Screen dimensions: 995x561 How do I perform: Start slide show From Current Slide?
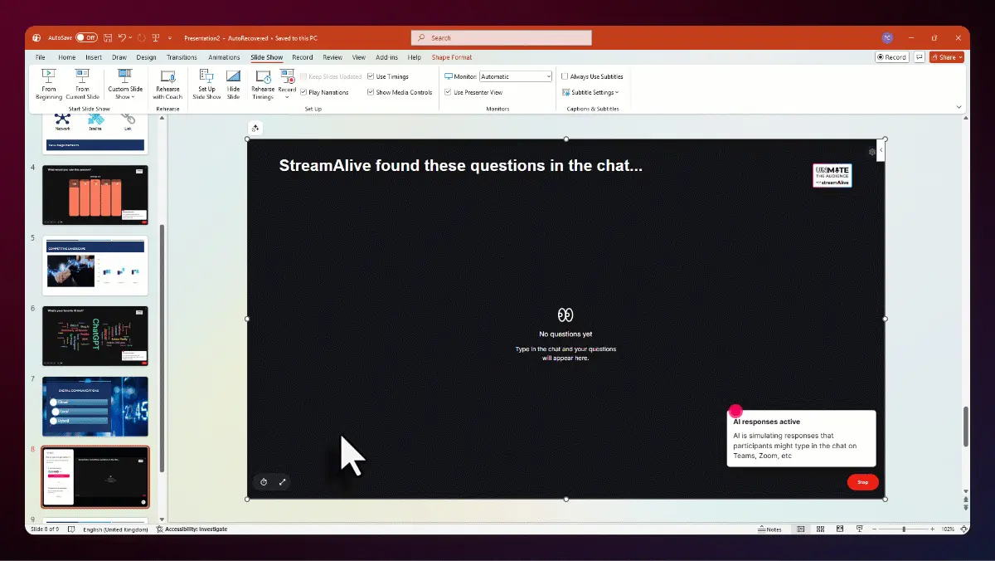[82, 84]
